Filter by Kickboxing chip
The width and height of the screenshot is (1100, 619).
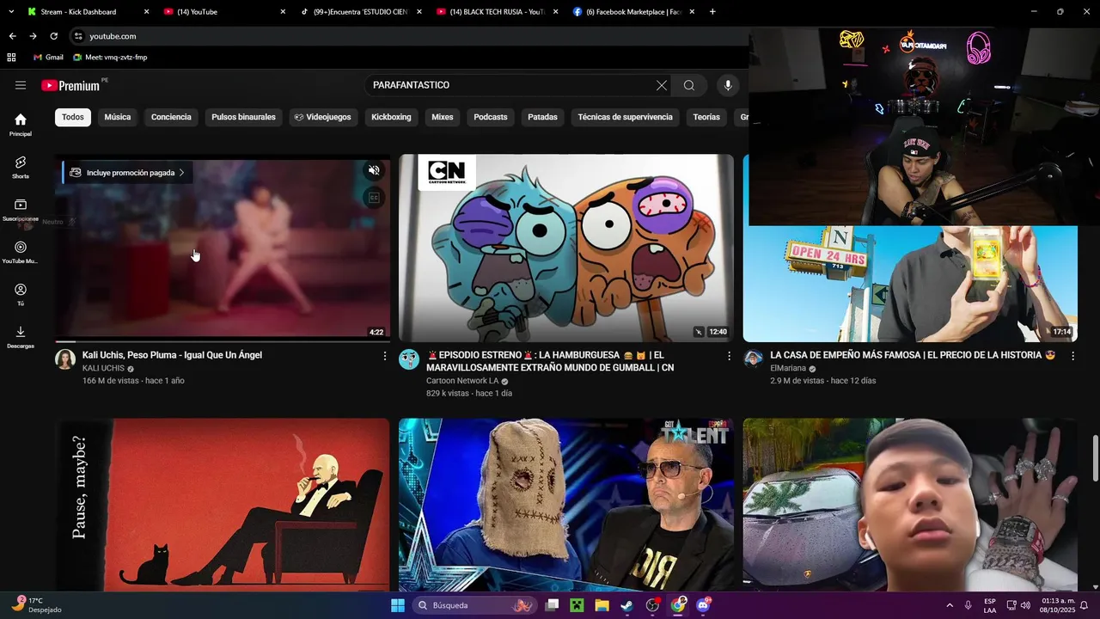[391, 117]
